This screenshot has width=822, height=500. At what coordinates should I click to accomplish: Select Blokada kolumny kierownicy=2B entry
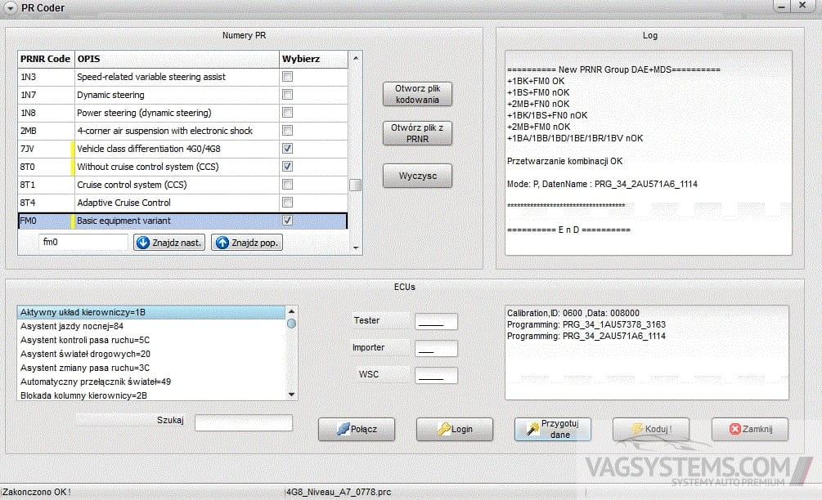[x=151, y=395]
